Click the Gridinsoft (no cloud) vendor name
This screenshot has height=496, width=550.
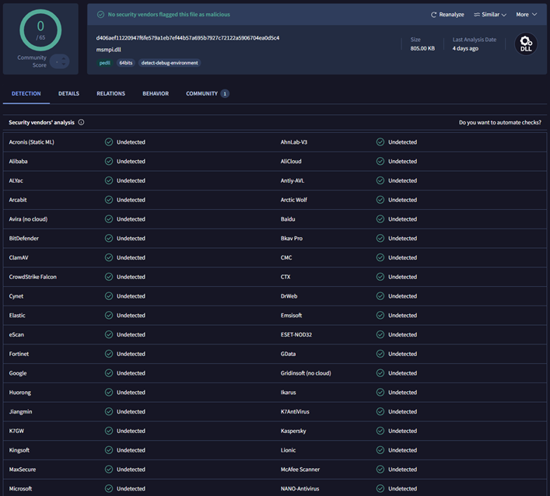pyautogui.click(x=306, y=373)
